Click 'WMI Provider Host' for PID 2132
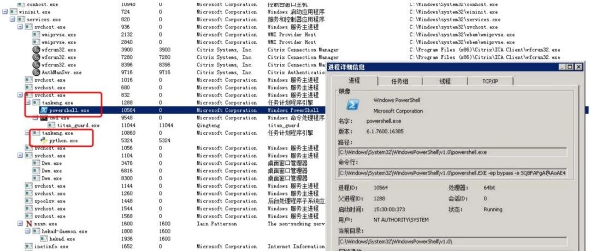Viewport: 590px width, 251px height. (292, 34)
